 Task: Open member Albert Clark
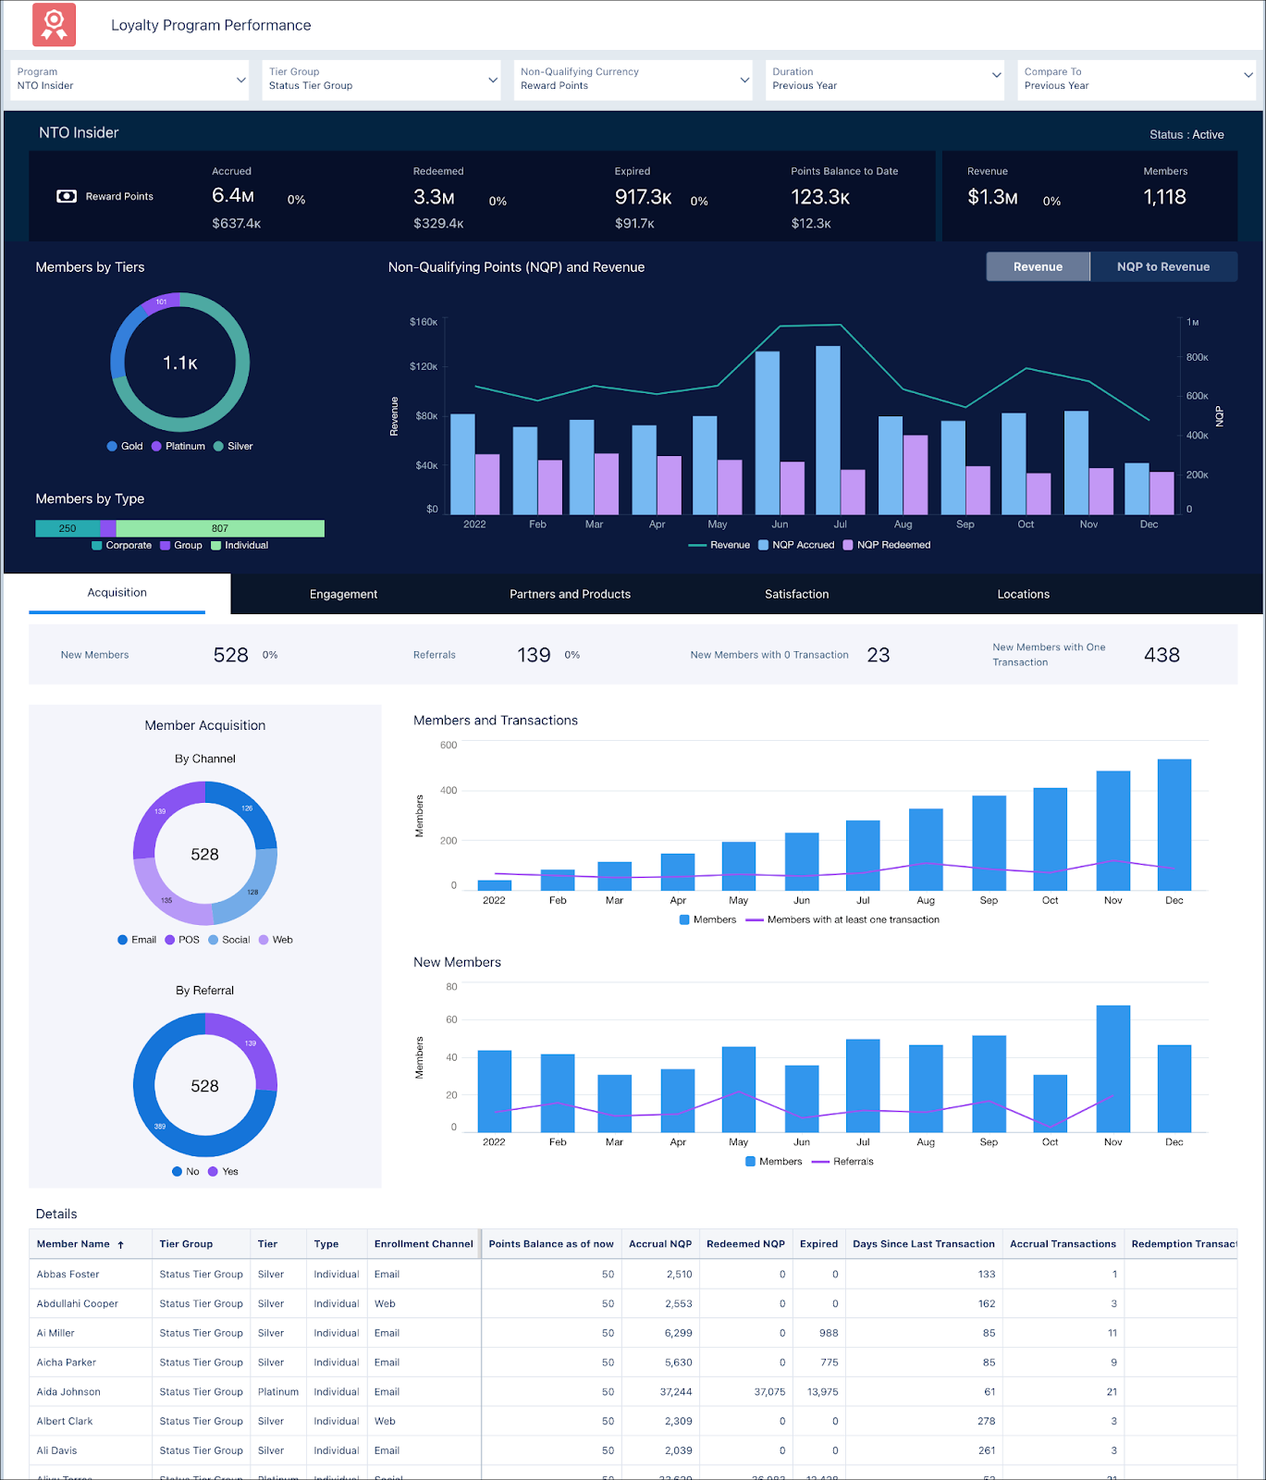[65, 1422]
